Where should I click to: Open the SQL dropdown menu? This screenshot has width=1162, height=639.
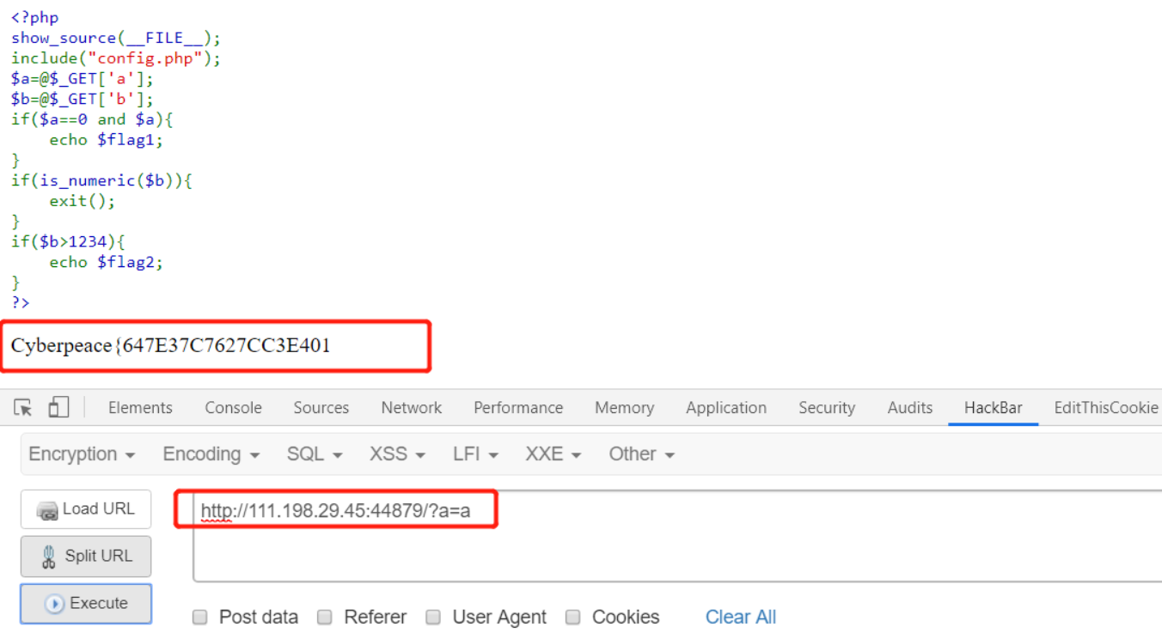point(315,454)
